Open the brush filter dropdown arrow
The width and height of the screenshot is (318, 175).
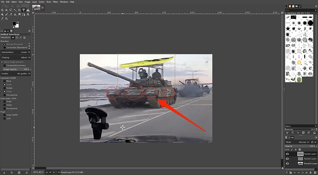(316, 10)
